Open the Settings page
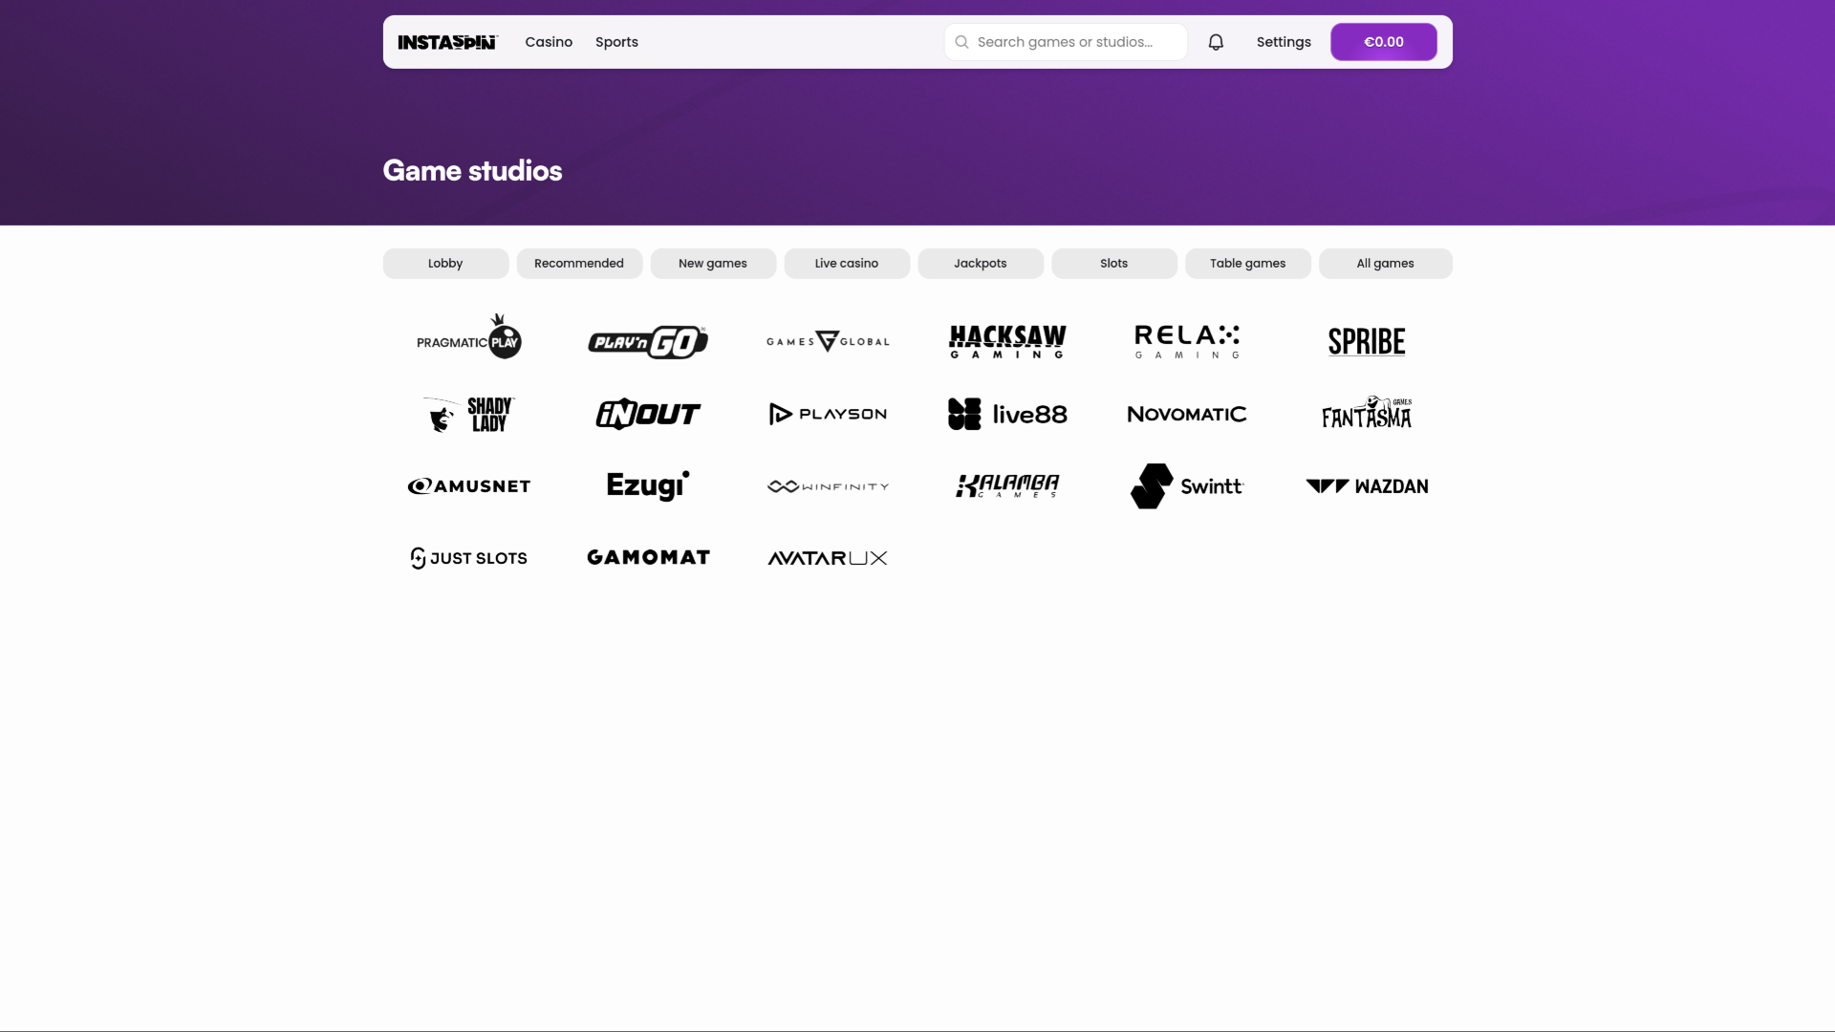This screenshot has height=1032, width=1835. click(1284, 42)
